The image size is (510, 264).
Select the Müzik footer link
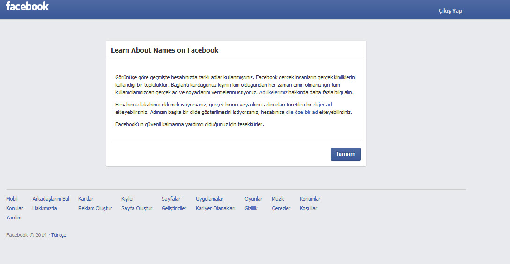[x=278, y=199]
